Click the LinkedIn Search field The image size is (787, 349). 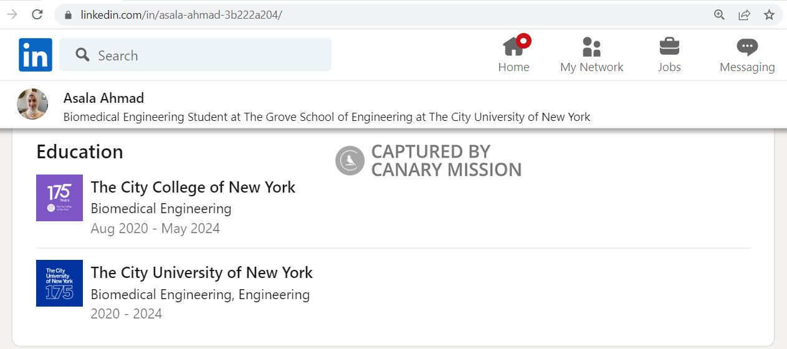point(206,55)
